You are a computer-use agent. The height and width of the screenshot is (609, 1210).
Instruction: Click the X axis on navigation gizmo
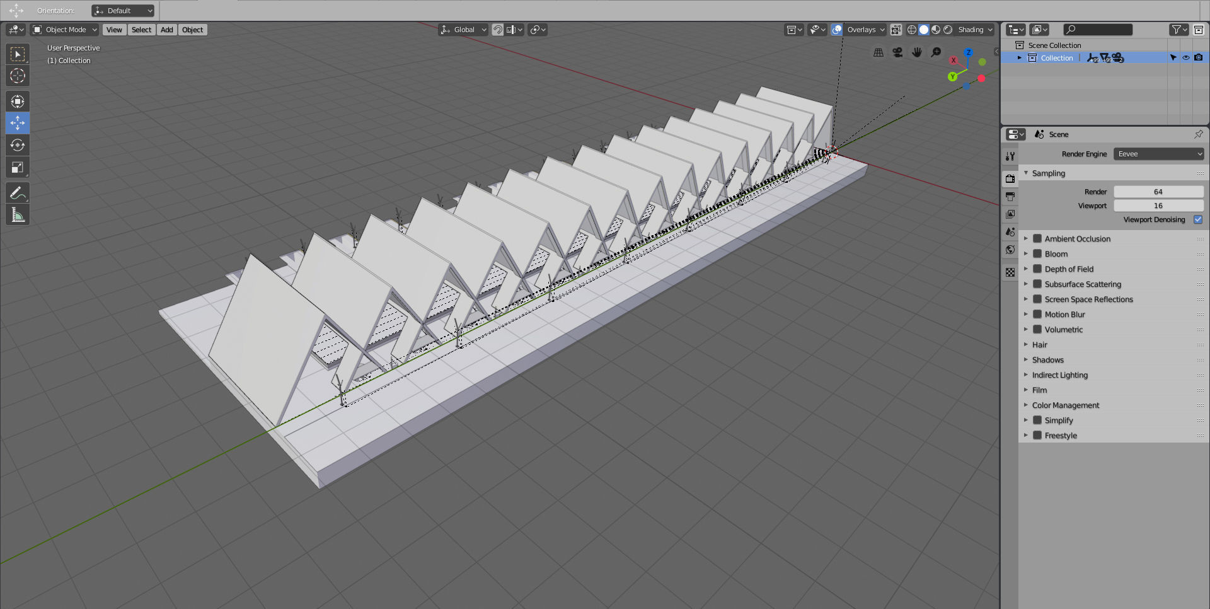954,61
